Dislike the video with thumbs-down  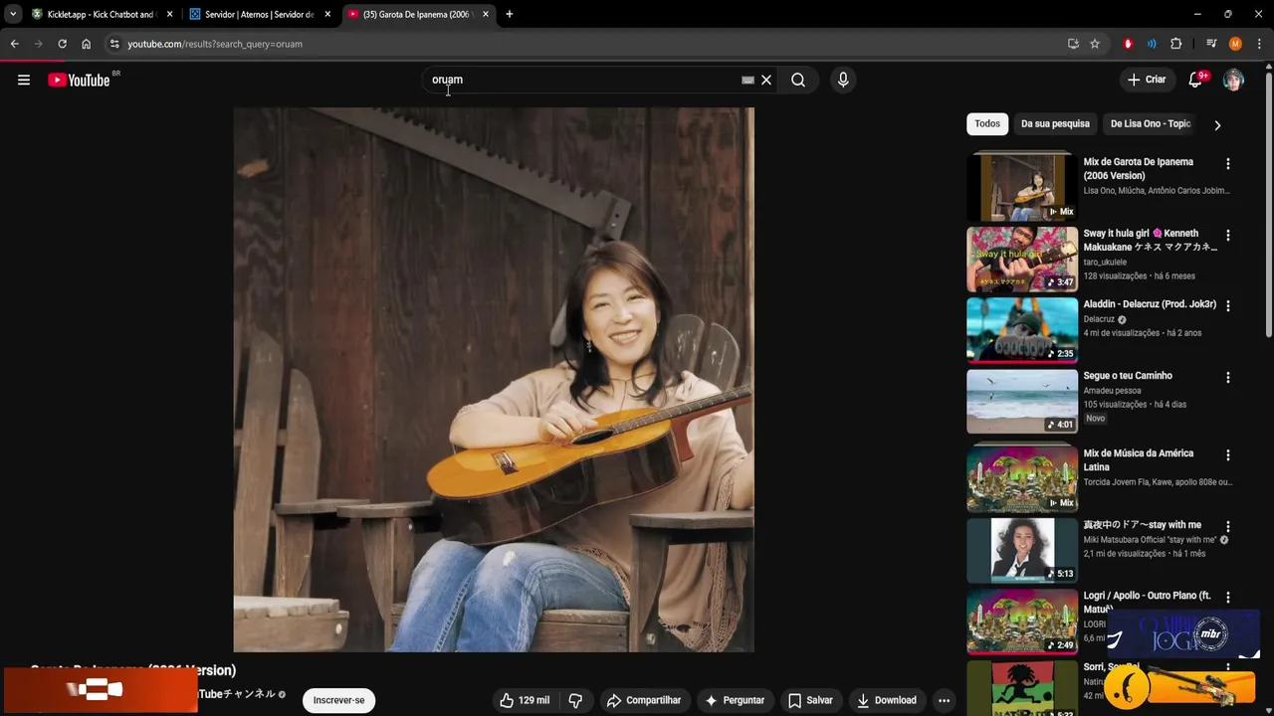coord(575,700)
